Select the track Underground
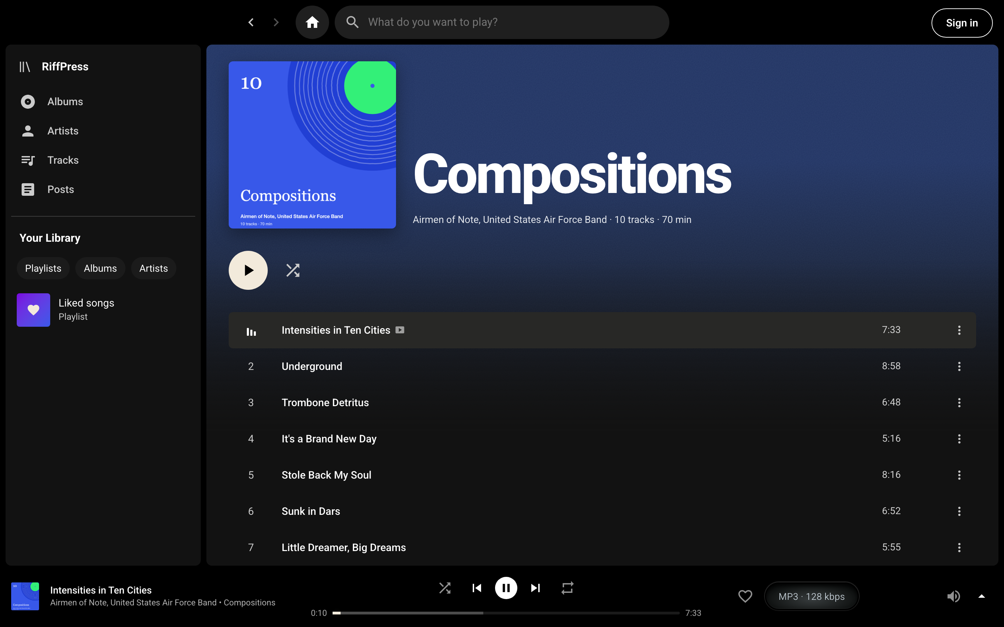Image resolution: width=1004 pixels, height=627 pixels. point(602,366)
